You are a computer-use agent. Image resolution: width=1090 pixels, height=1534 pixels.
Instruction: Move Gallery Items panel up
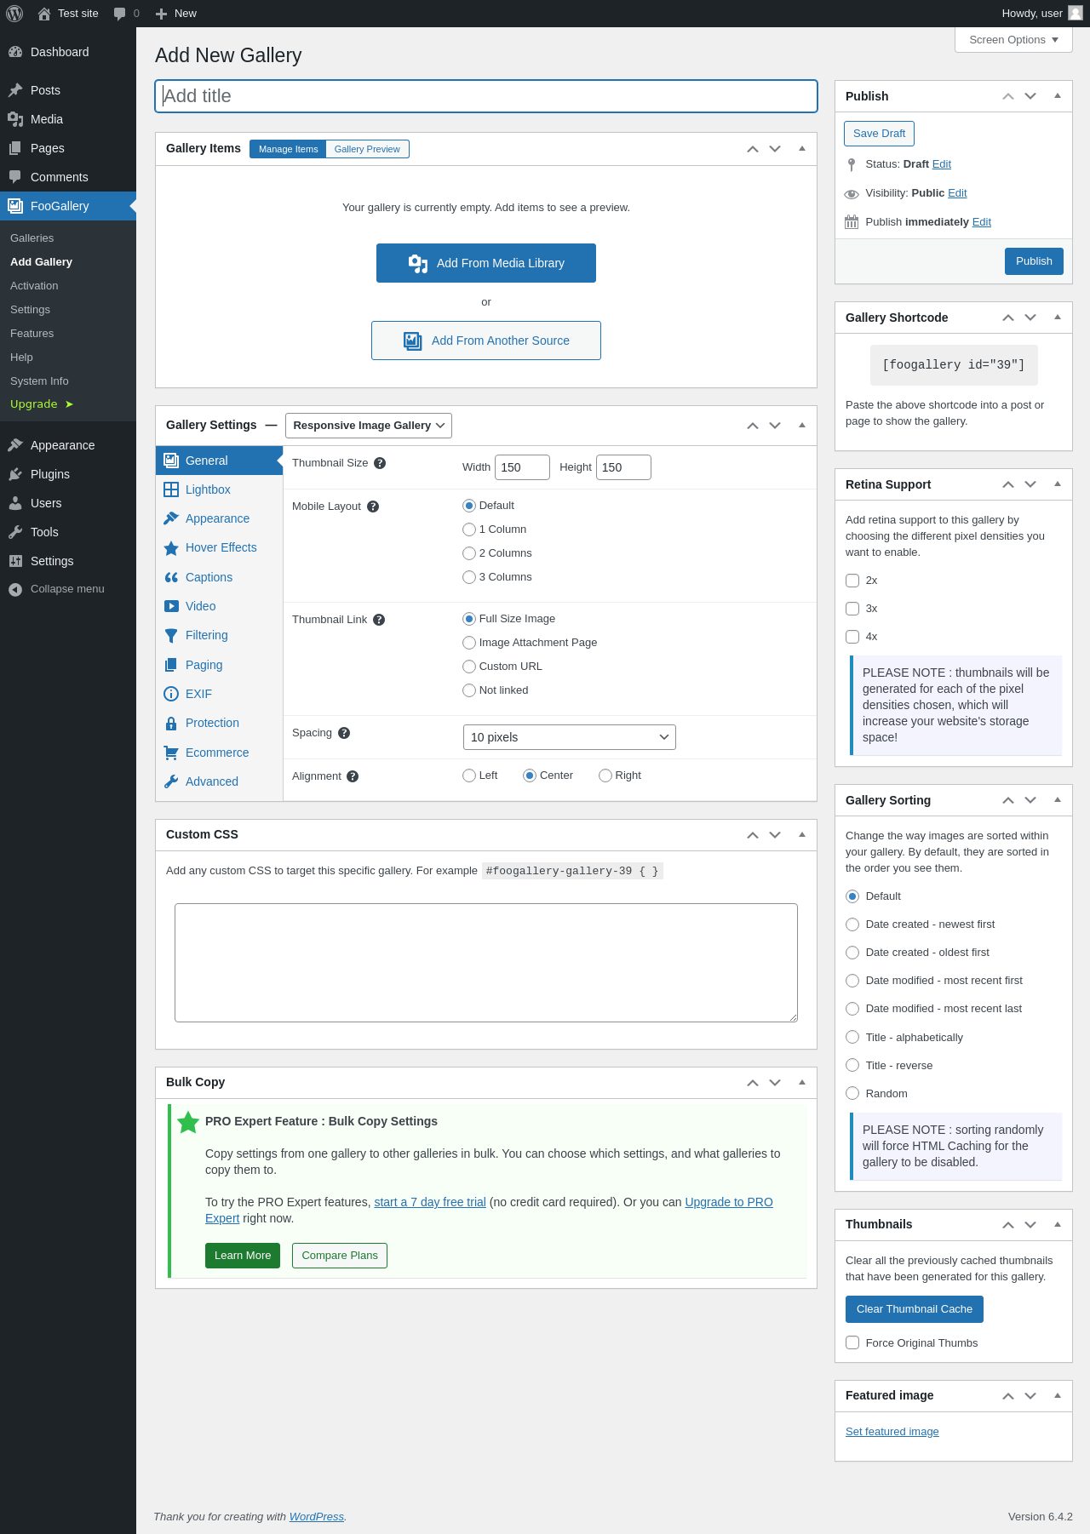753,149
